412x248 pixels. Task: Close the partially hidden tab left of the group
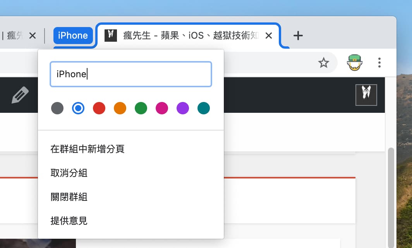click(x=33, y=36)
